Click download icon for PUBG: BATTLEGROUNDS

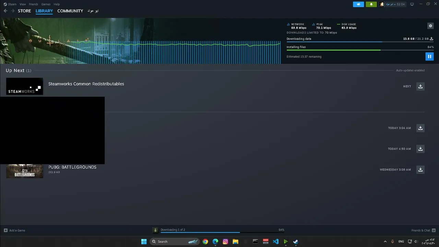[420, 169]
